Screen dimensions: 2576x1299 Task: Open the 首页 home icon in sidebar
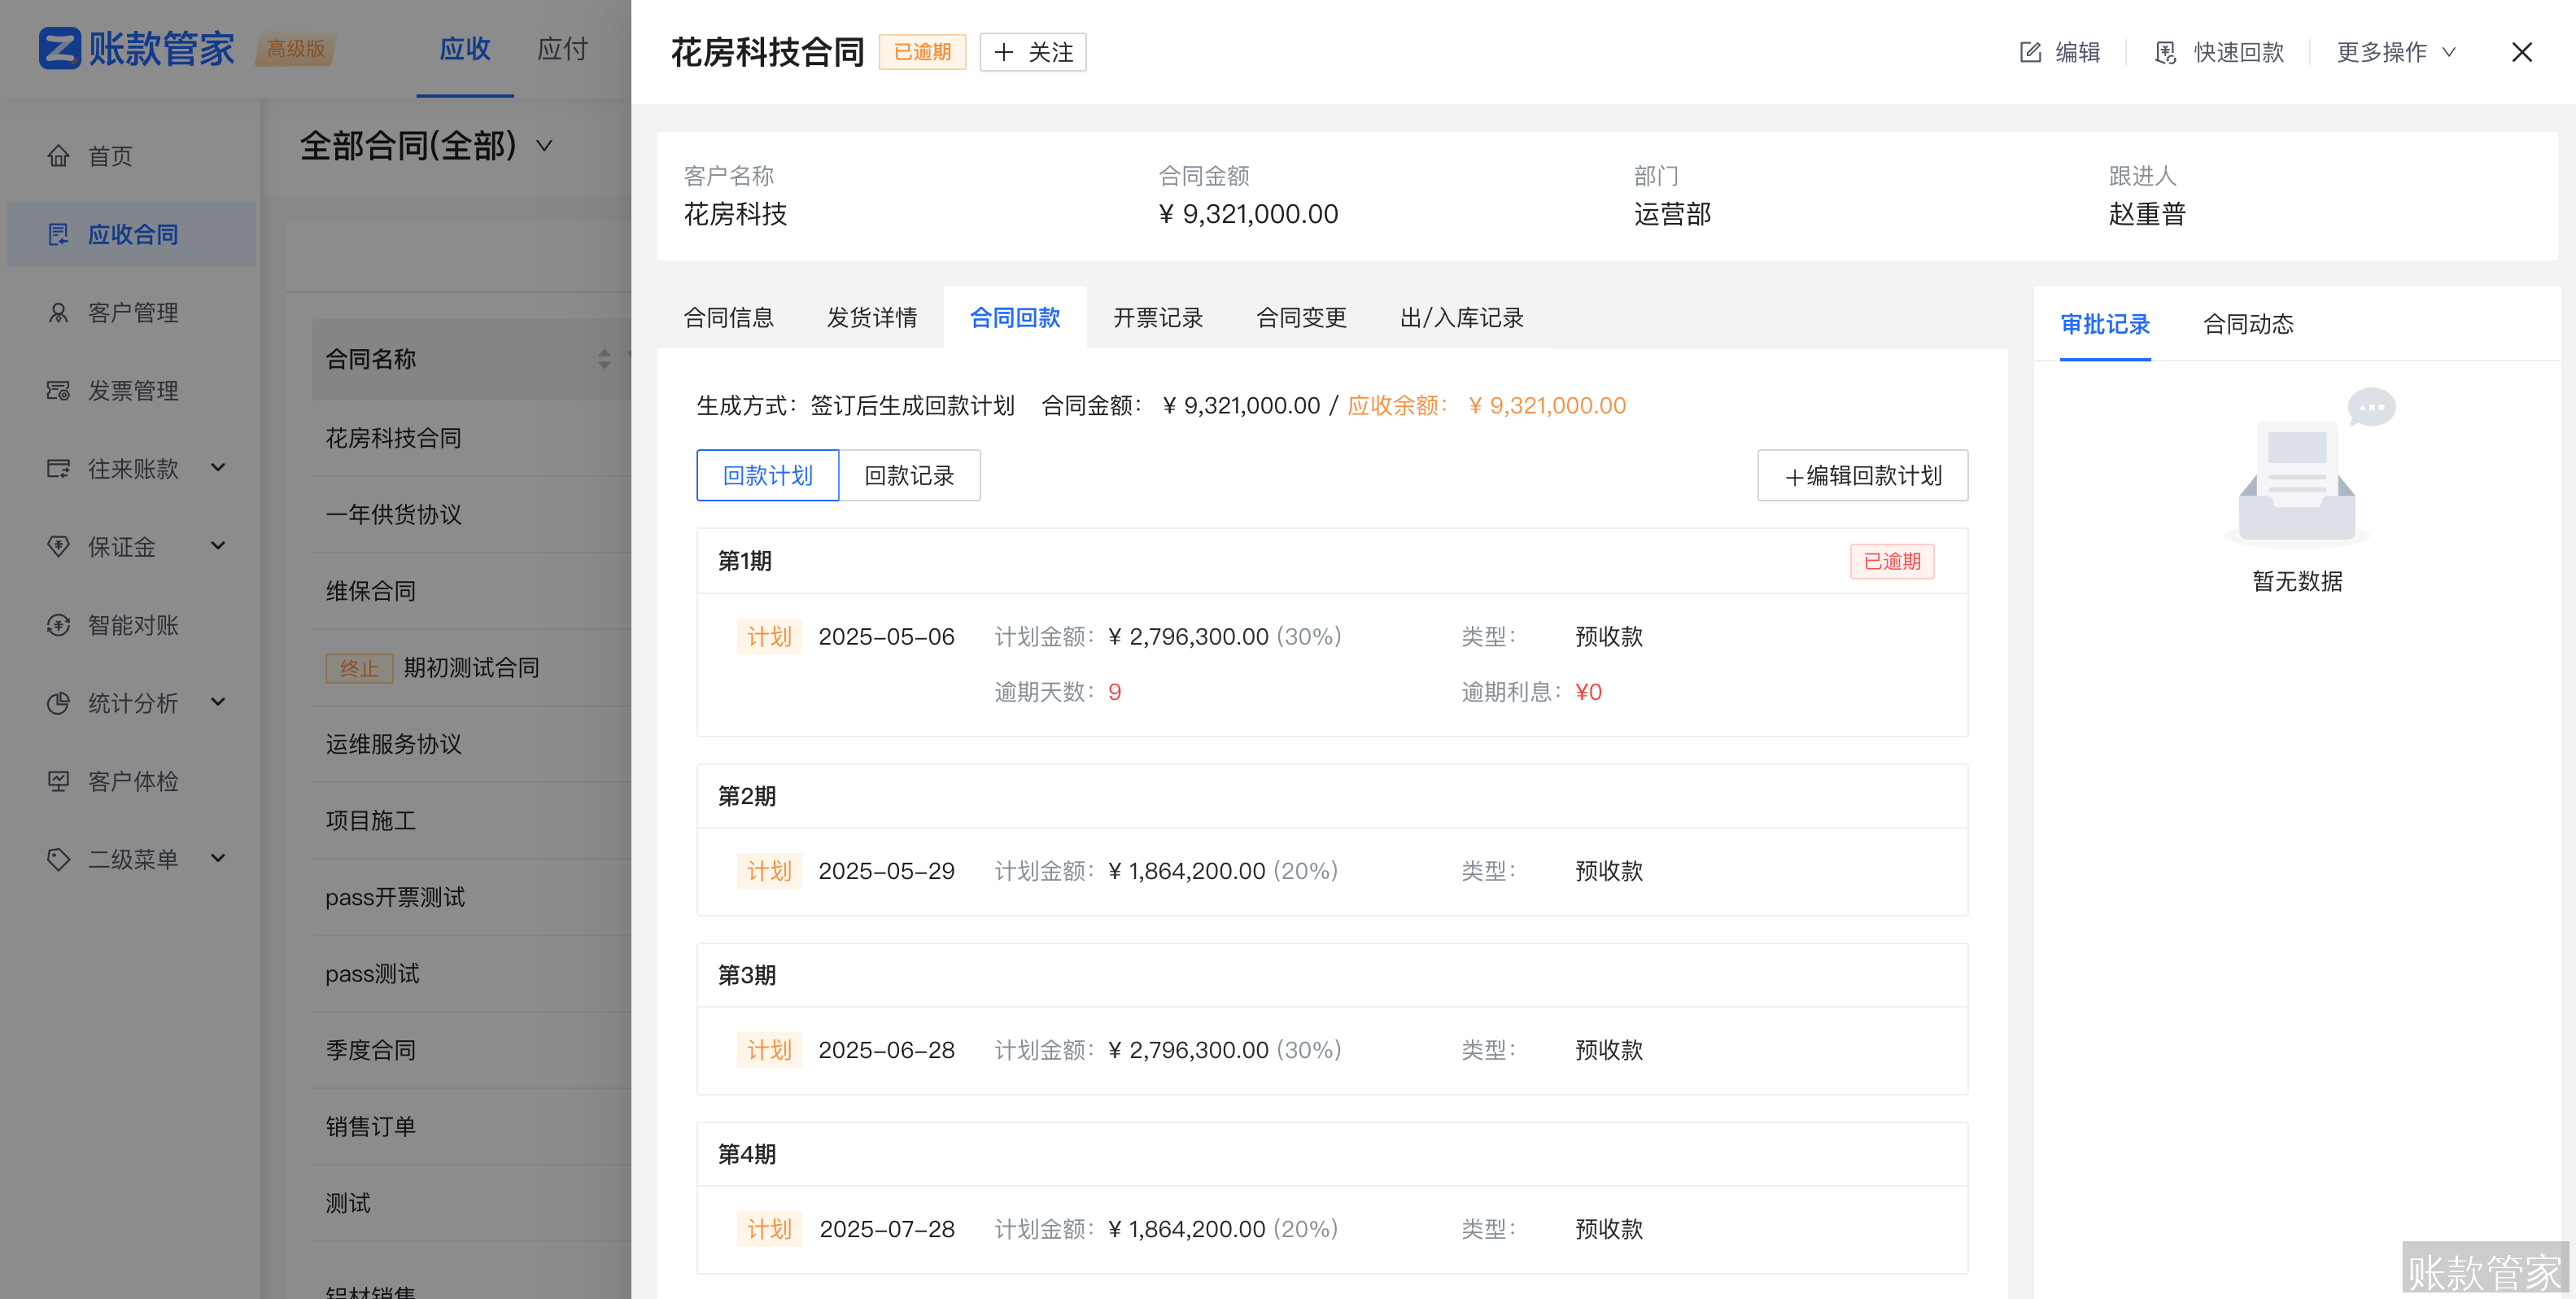tap(59, 156)
